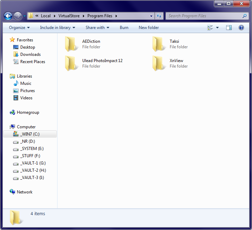Open the Videos library
The height and width of the screenshot is (230, 252).
tap(26, 98)
